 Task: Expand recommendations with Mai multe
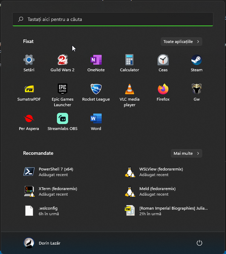coord(186,153)
